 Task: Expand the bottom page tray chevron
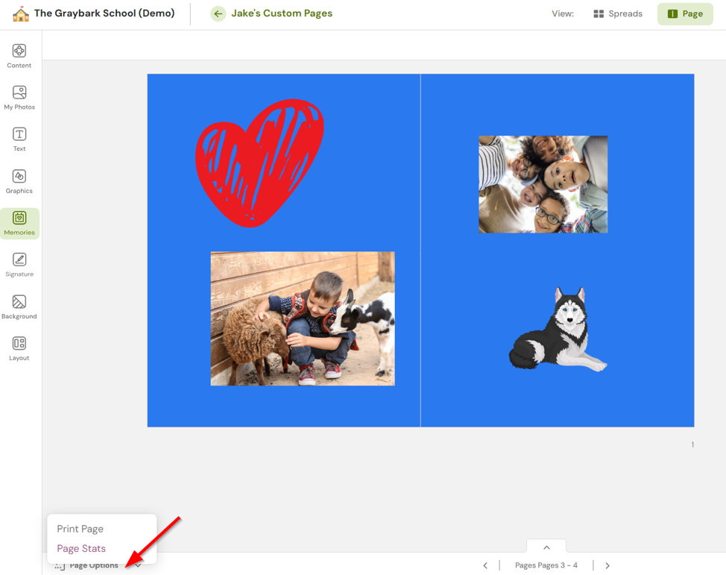tap(546, 547)
